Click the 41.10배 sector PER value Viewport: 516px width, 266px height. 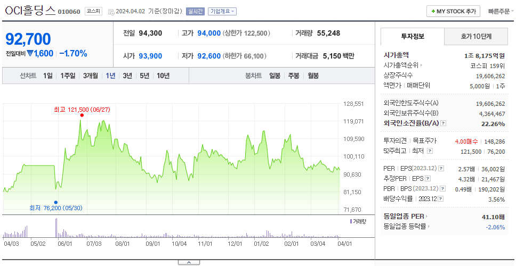(x=493, y=217)
